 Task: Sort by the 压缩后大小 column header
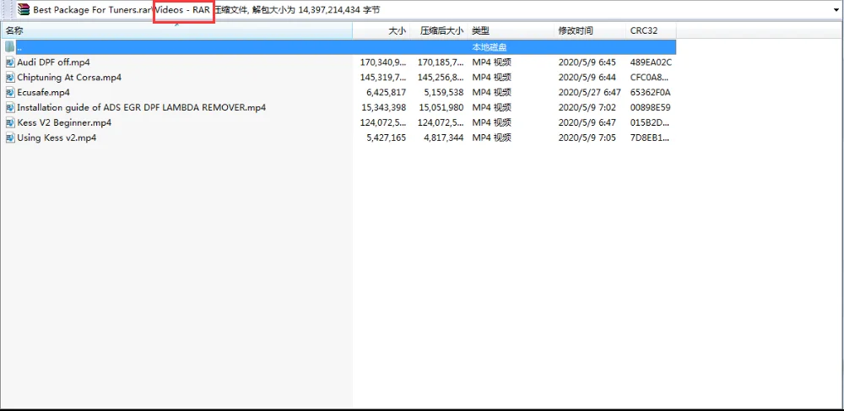438,31
